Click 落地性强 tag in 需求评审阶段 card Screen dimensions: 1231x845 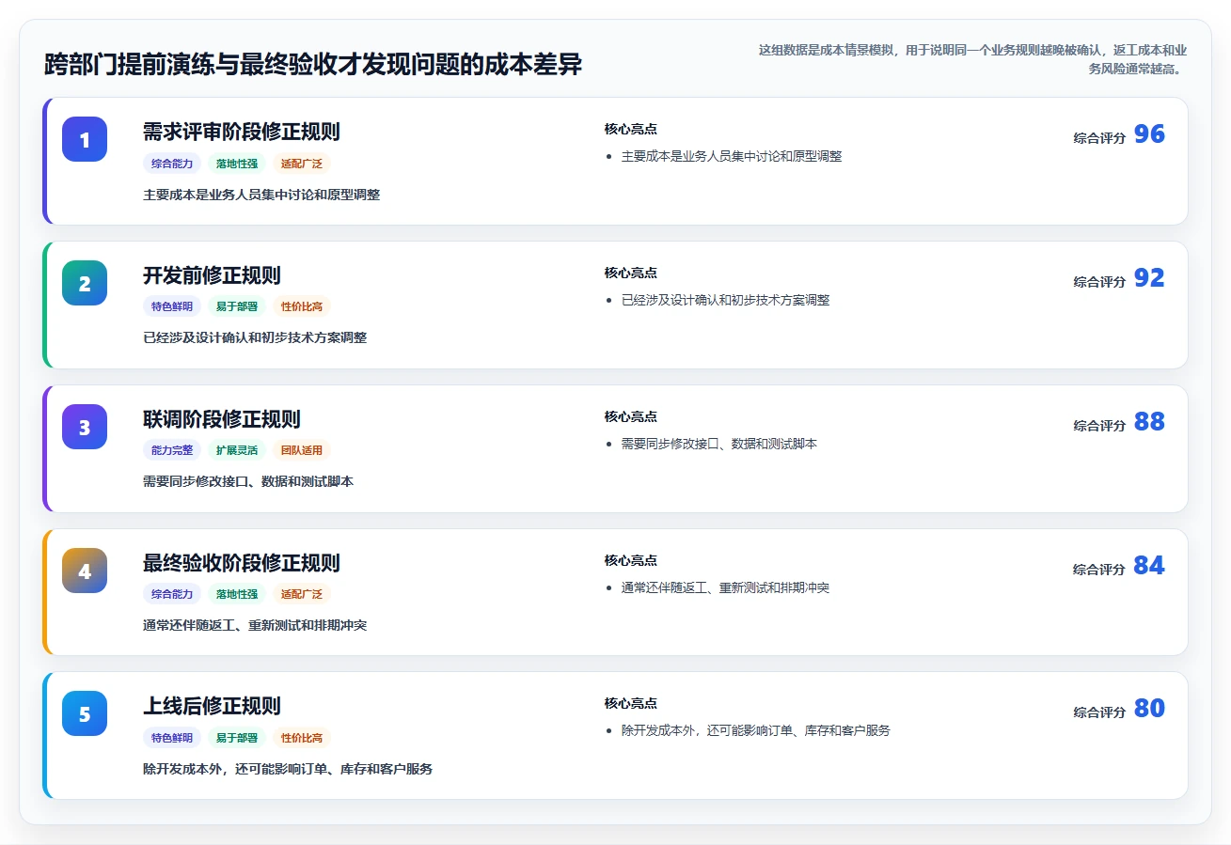point(237,164)
